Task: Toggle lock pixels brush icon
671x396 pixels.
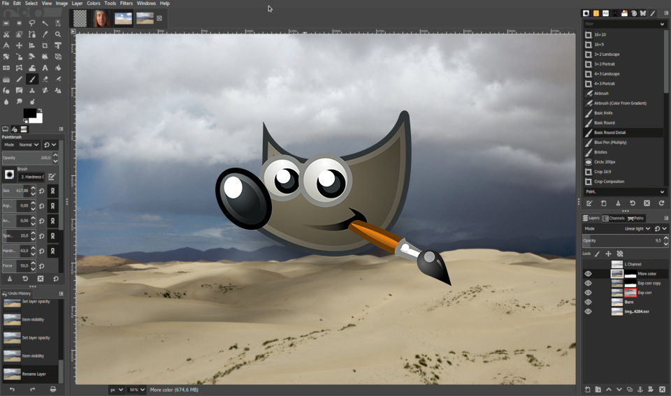Action: pyautogui.click(x=598, y=254)
